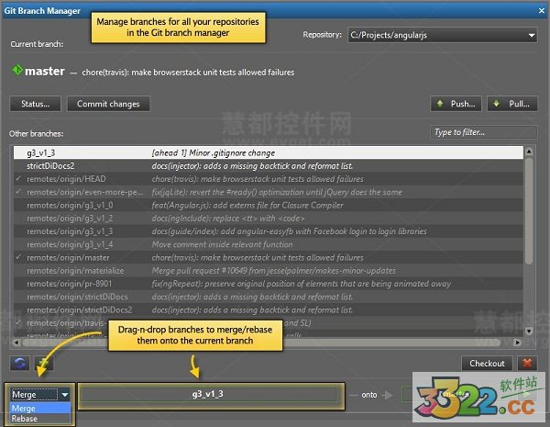Click the red delete branch icon
Screen dimensions: 550x427
527,363
